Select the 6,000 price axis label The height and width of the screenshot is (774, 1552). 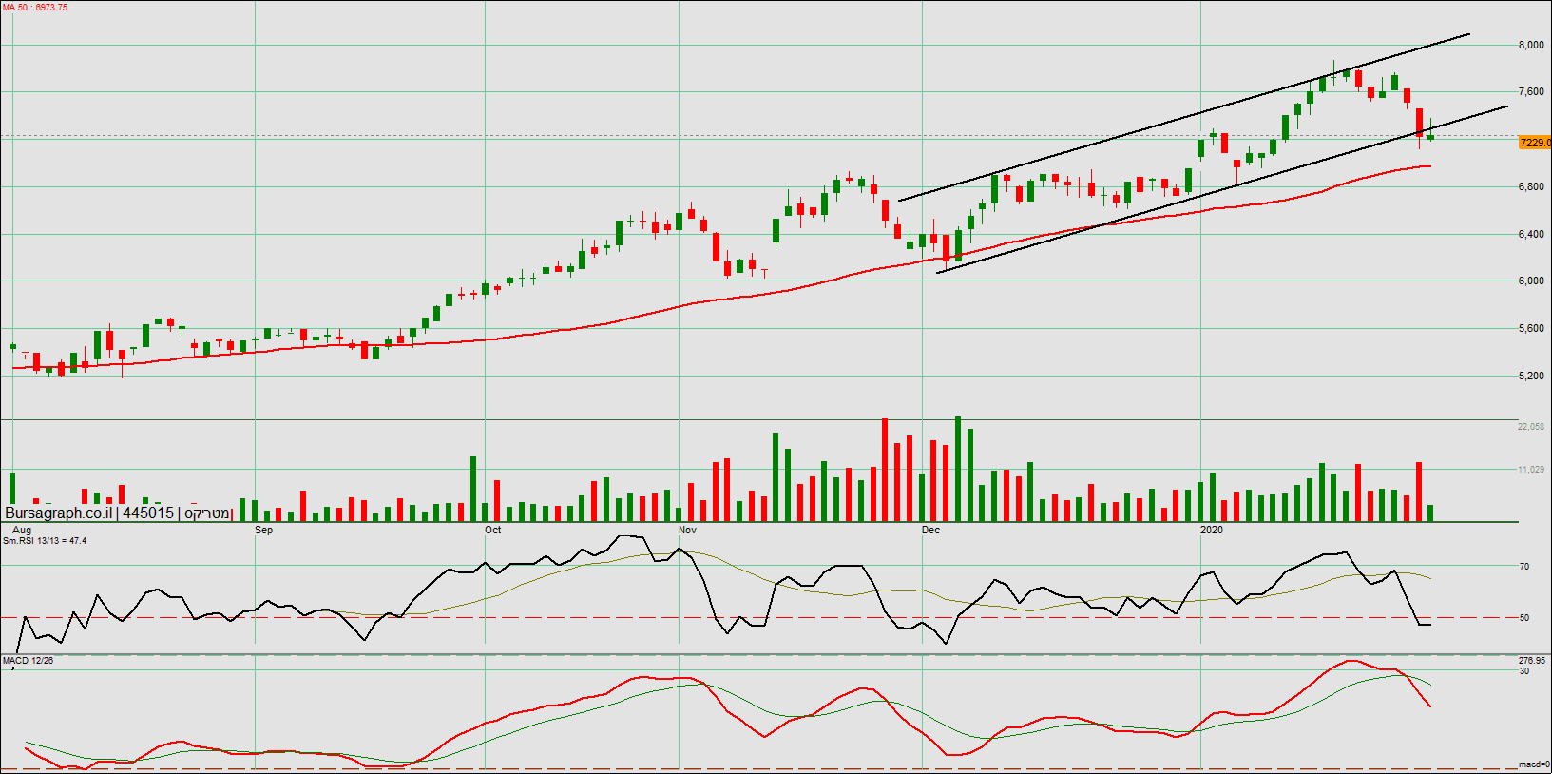1531,281
